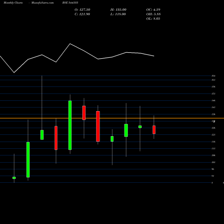
Task: Click the 156 price axis label
Action: (213, 87)
